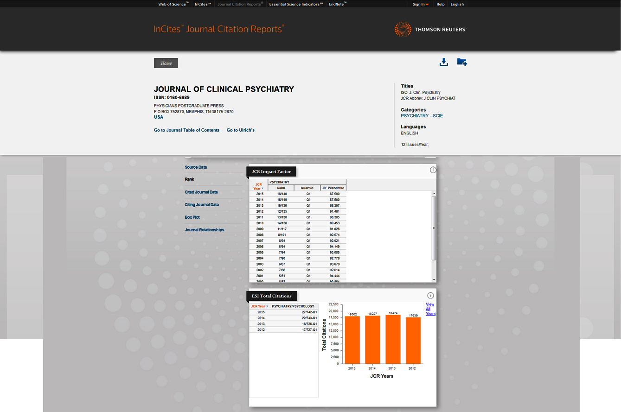Open the PSYCHIATRY - SCIE category link
Image resolution: width=621 pixels, height=412 pixels.
tap(422, 116)
